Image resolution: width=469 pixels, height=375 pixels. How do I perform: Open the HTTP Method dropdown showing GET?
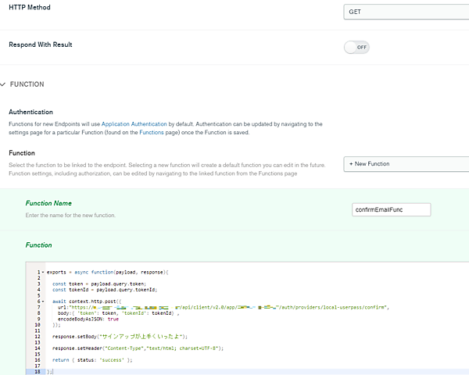[405, 12]
